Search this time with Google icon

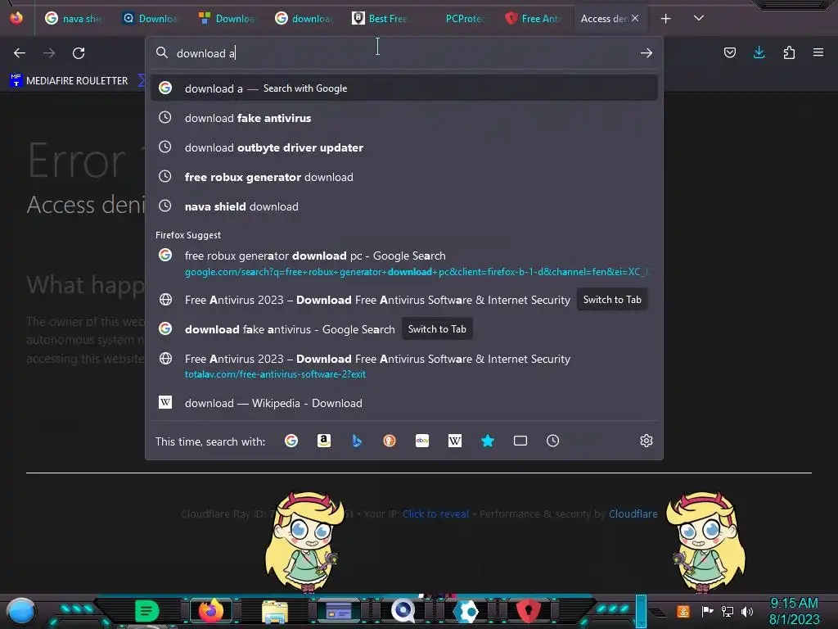coord(291,441)
